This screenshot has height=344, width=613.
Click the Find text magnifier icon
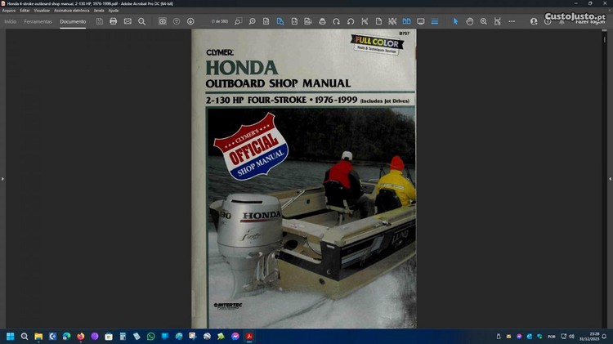pyautogui.click(x=141, y=21)
